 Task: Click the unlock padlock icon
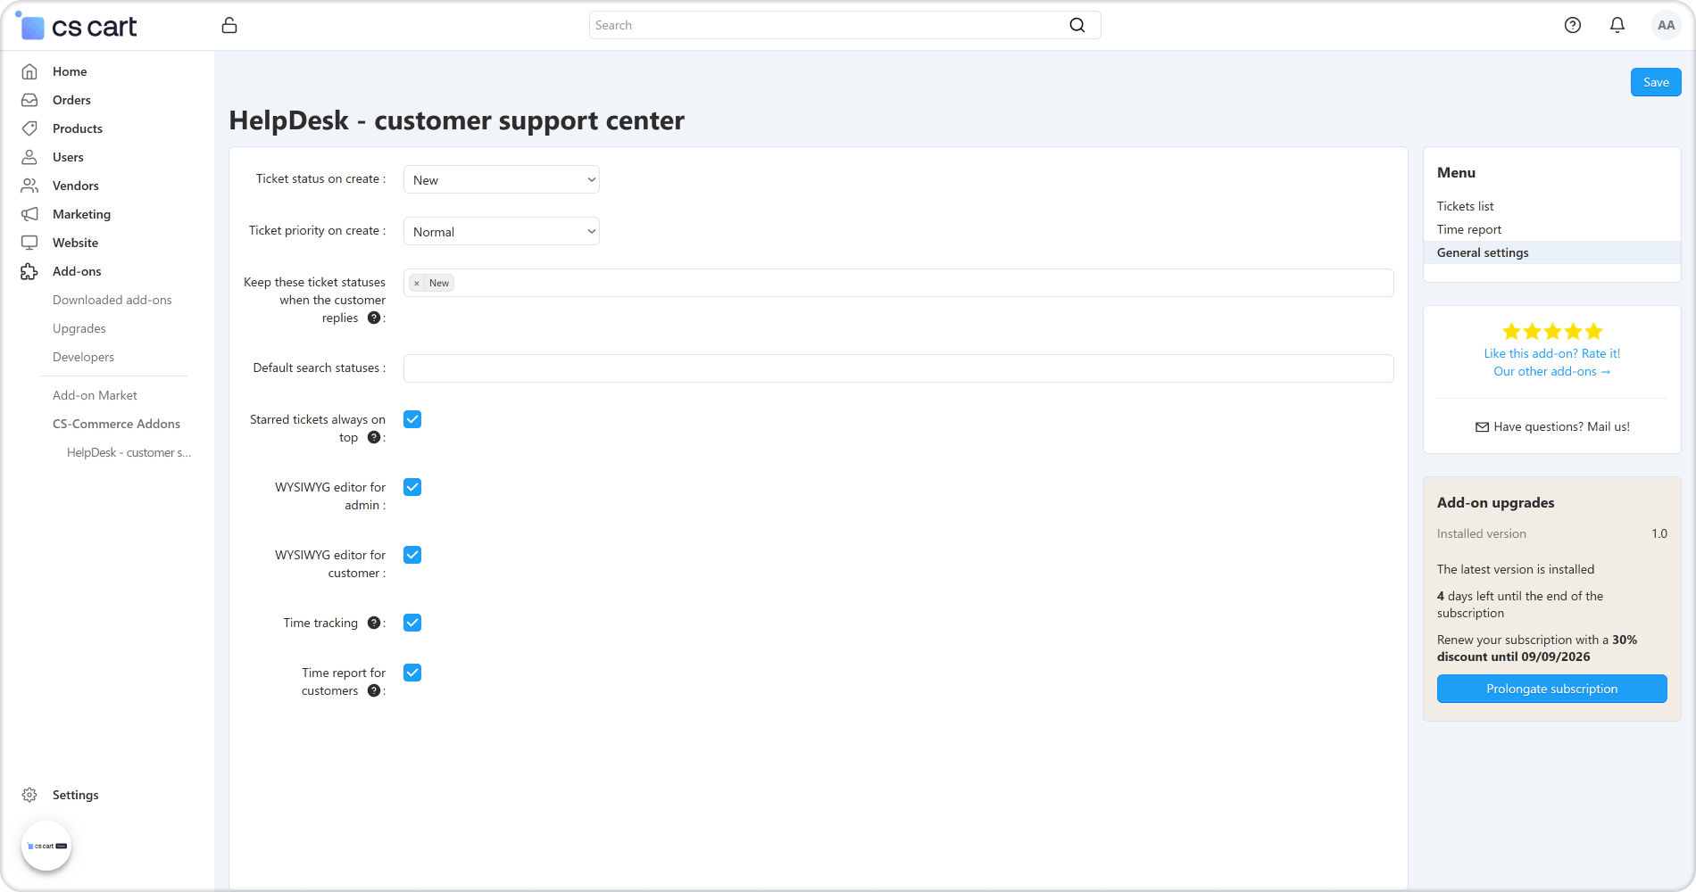point(229,25)
